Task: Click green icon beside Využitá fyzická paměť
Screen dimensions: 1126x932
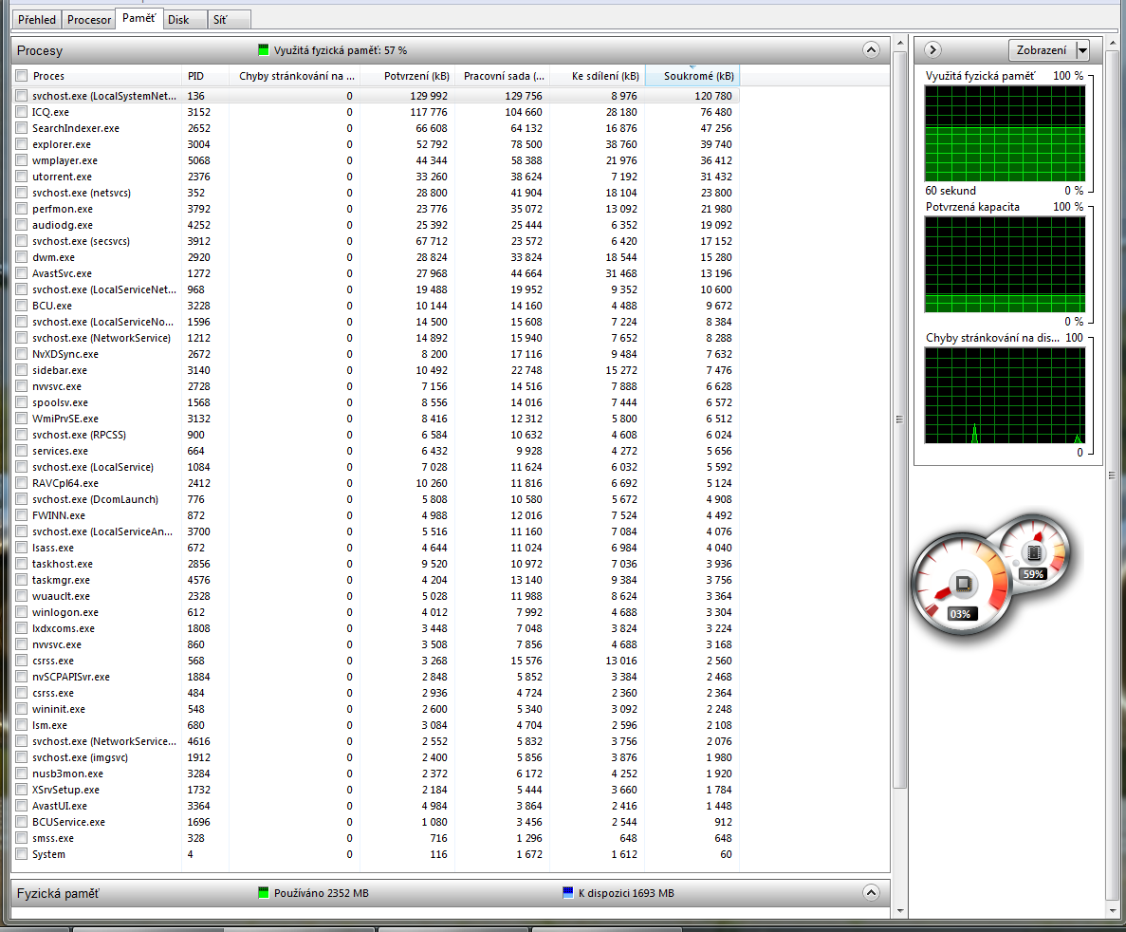Action: point(264,50)
